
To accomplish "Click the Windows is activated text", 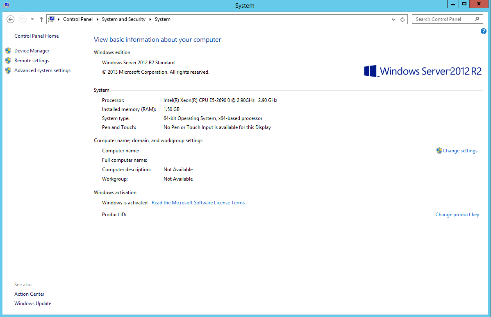I will tap(125, 203).
